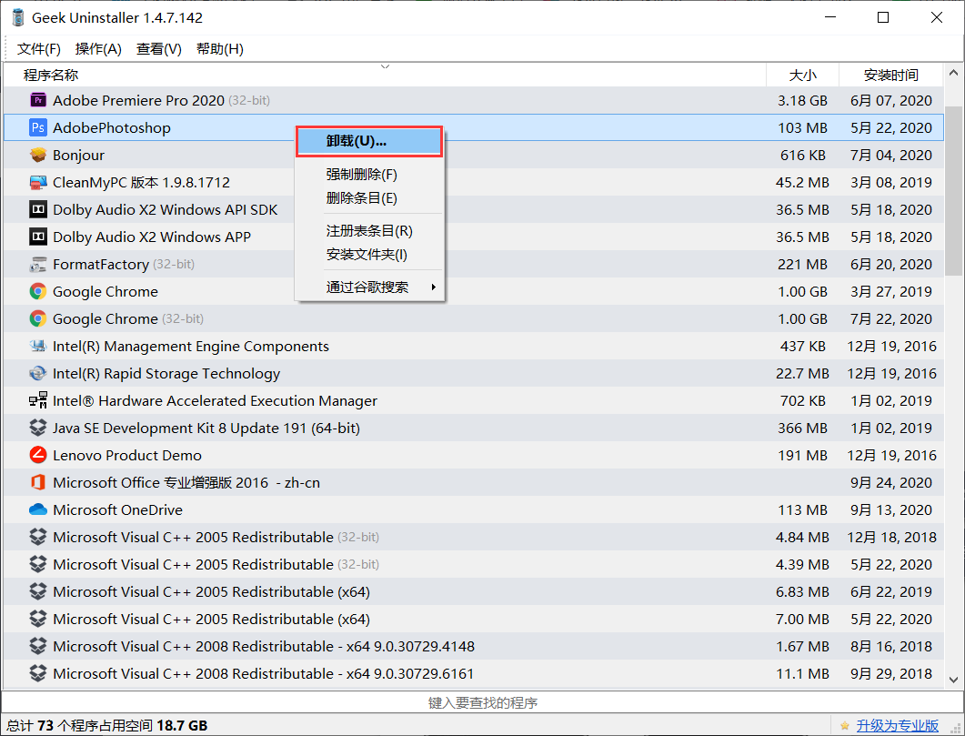Click the Lenovo Product Demo icon
Screen dimensions: 965x736
[x=38, y=455]
